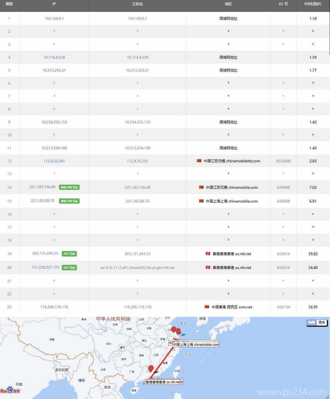The image size is (330, 399).
Task: Click the map label 中国上海上海 chinamobile.com
Action: pyautogui.click(x=196, y=345)
